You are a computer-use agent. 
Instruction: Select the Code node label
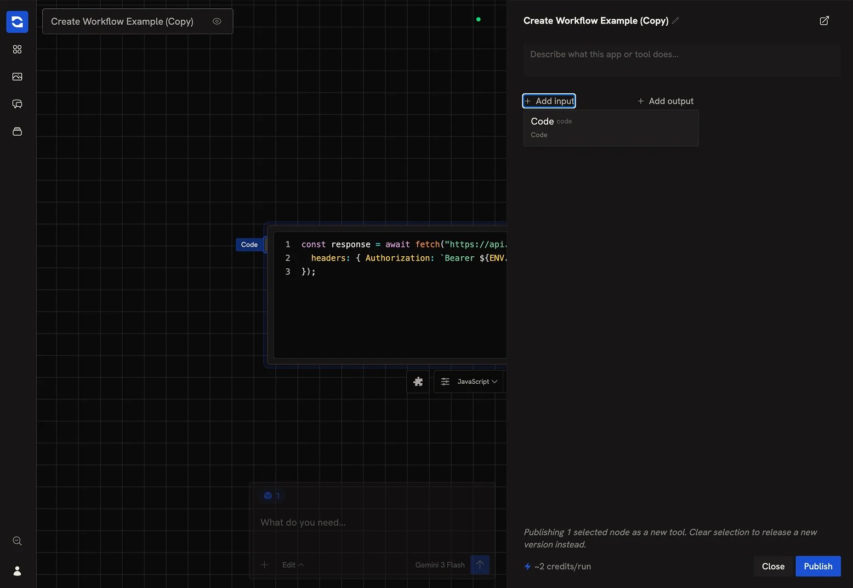tap(249, 245)
